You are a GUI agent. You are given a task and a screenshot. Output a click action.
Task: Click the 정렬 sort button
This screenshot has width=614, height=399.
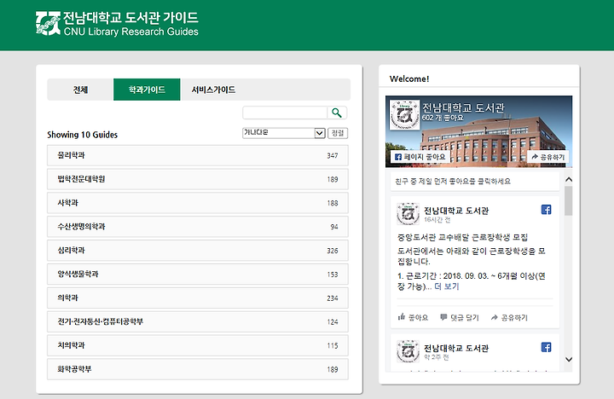pyautogui.click(x=338, y=133)
